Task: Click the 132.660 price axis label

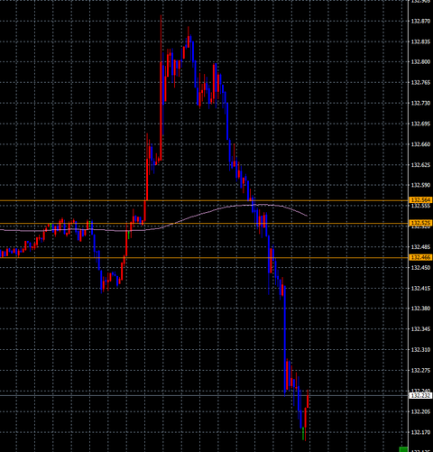Action: click(x=420, y=144)
